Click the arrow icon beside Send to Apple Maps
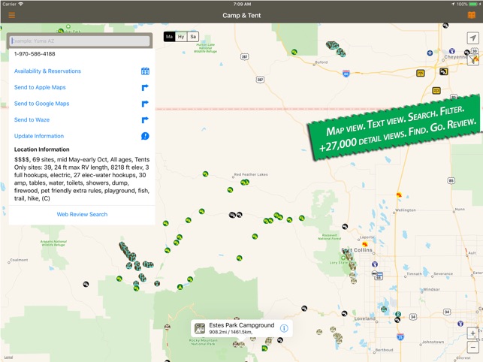The height and width of the screenshot is (362, 483). [145, 88]
